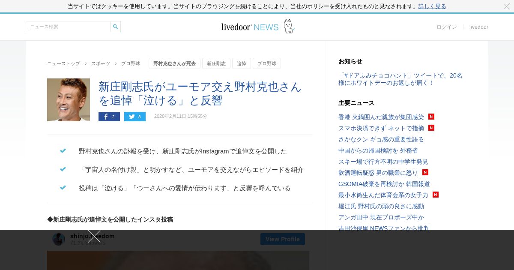The width and height of the screenshot is (514, 270).
Task: Open 香港 火鍋囲んだ親族が集団感染 news
Action: point(381,117)
